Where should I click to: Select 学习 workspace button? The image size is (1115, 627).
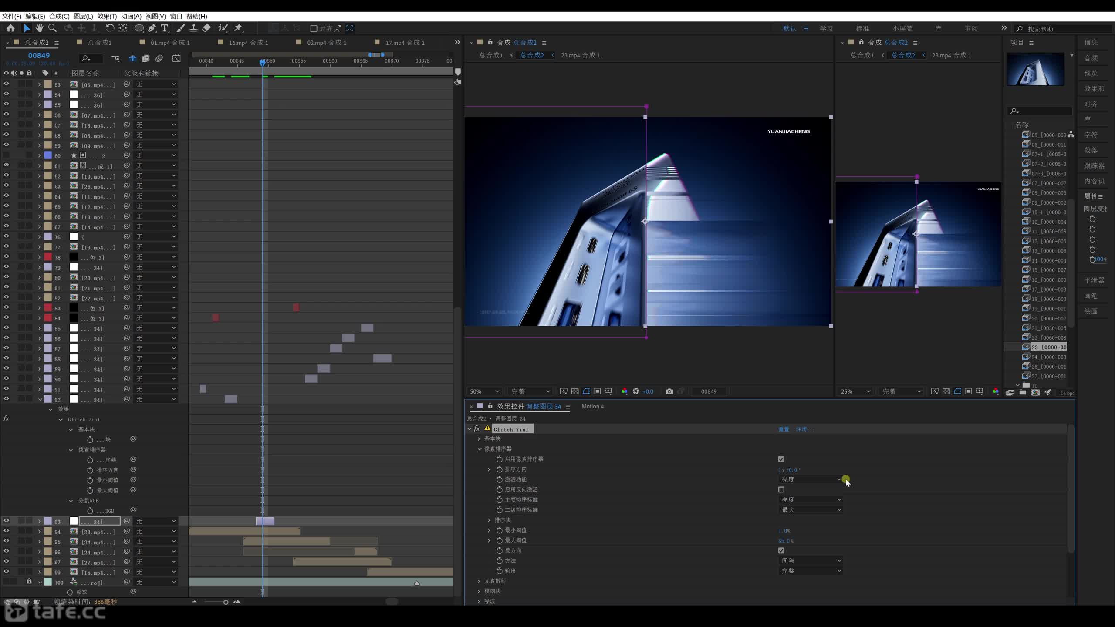[x=826, y=29]
